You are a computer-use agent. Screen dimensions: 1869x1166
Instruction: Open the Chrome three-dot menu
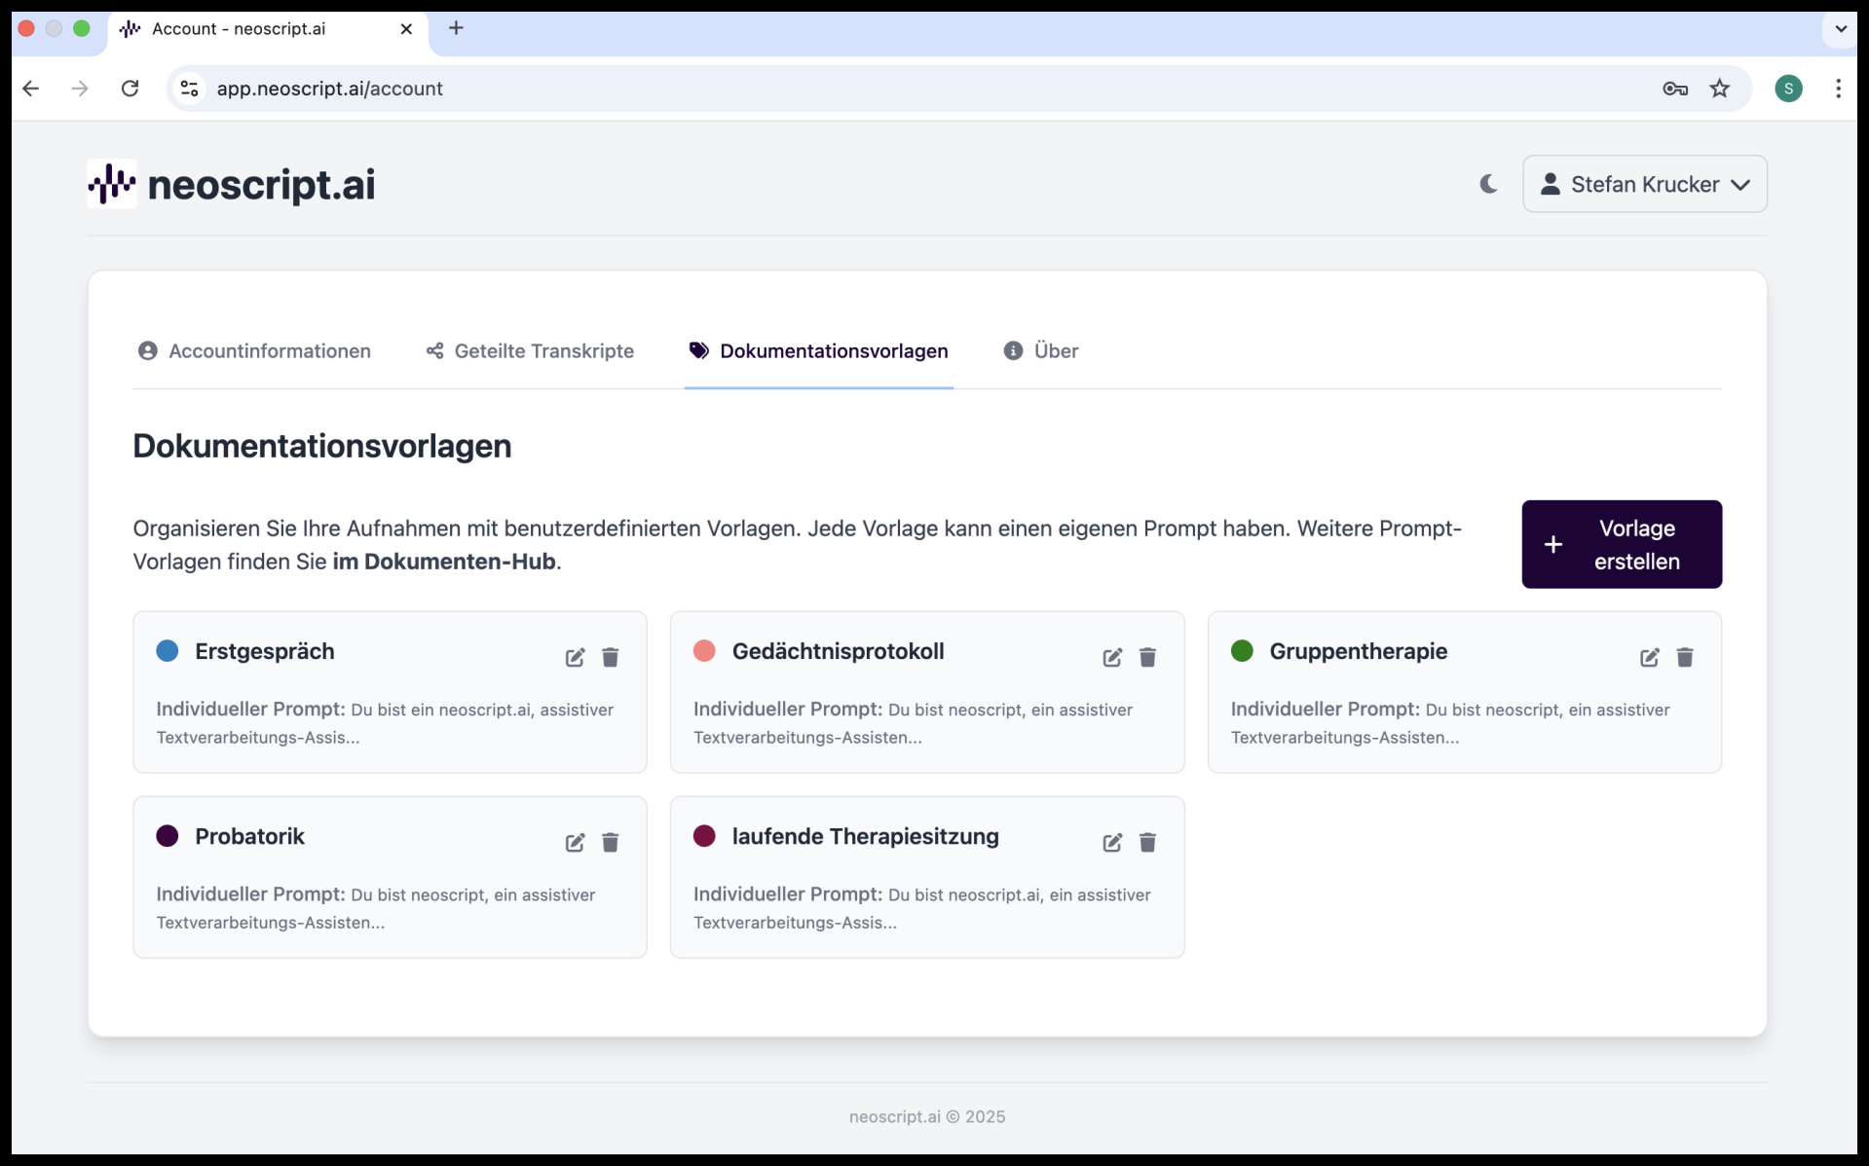click(x=1838, y=89)
